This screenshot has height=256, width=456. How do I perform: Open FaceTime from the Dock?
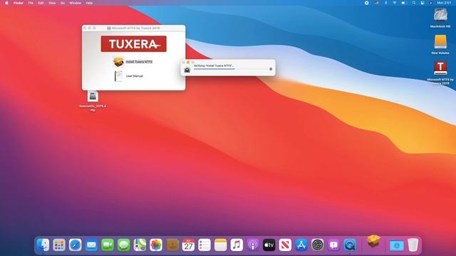click(108, 245)
